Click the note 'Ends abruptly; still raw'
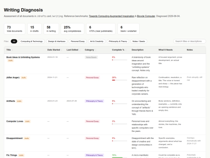 click(194, 79)
